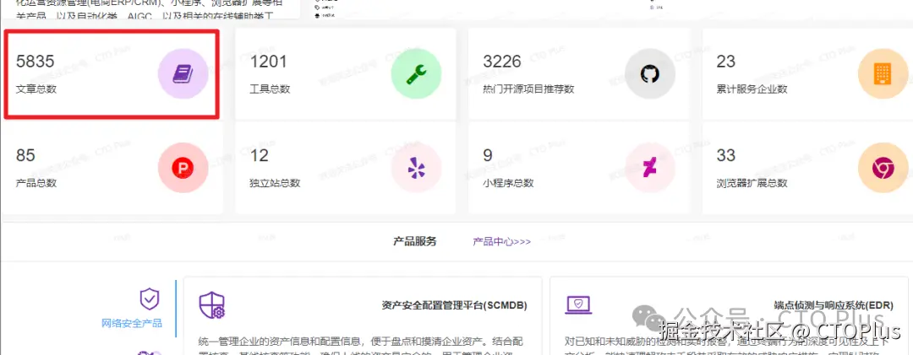
Task: Click the 产品总数 label
Action: (x=36, y=183)
